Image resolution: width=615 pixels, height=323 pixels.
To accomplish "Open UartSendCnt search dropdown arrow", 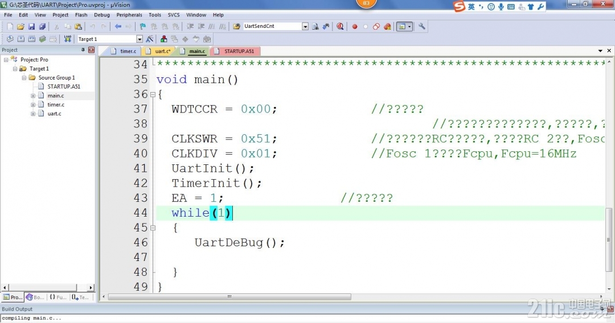I will (305, 26).
